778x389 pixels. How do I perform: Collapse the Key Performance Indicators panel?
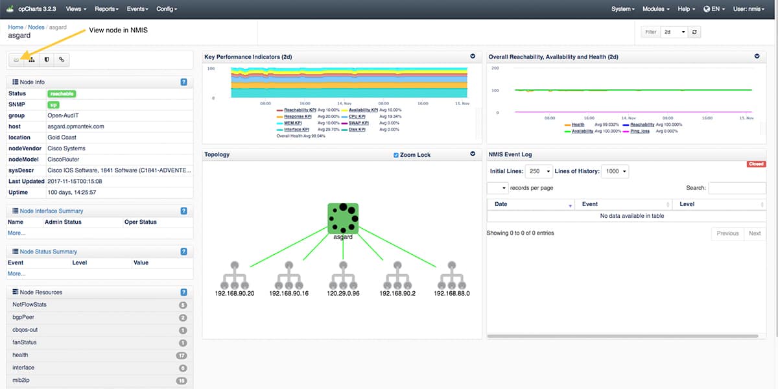(x=473, y=57)
